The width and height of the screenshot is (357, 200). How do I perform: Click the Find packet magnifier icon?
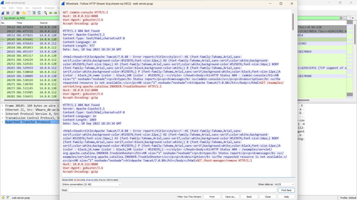coord(45,13)
